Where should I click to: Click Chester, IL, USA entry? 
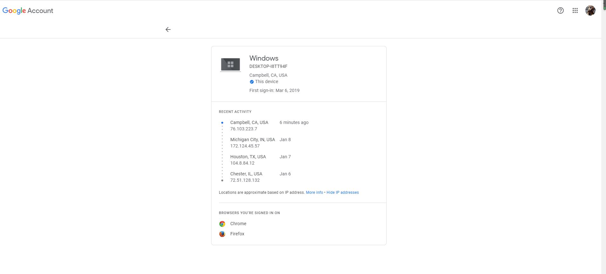(x=246, y=174)
